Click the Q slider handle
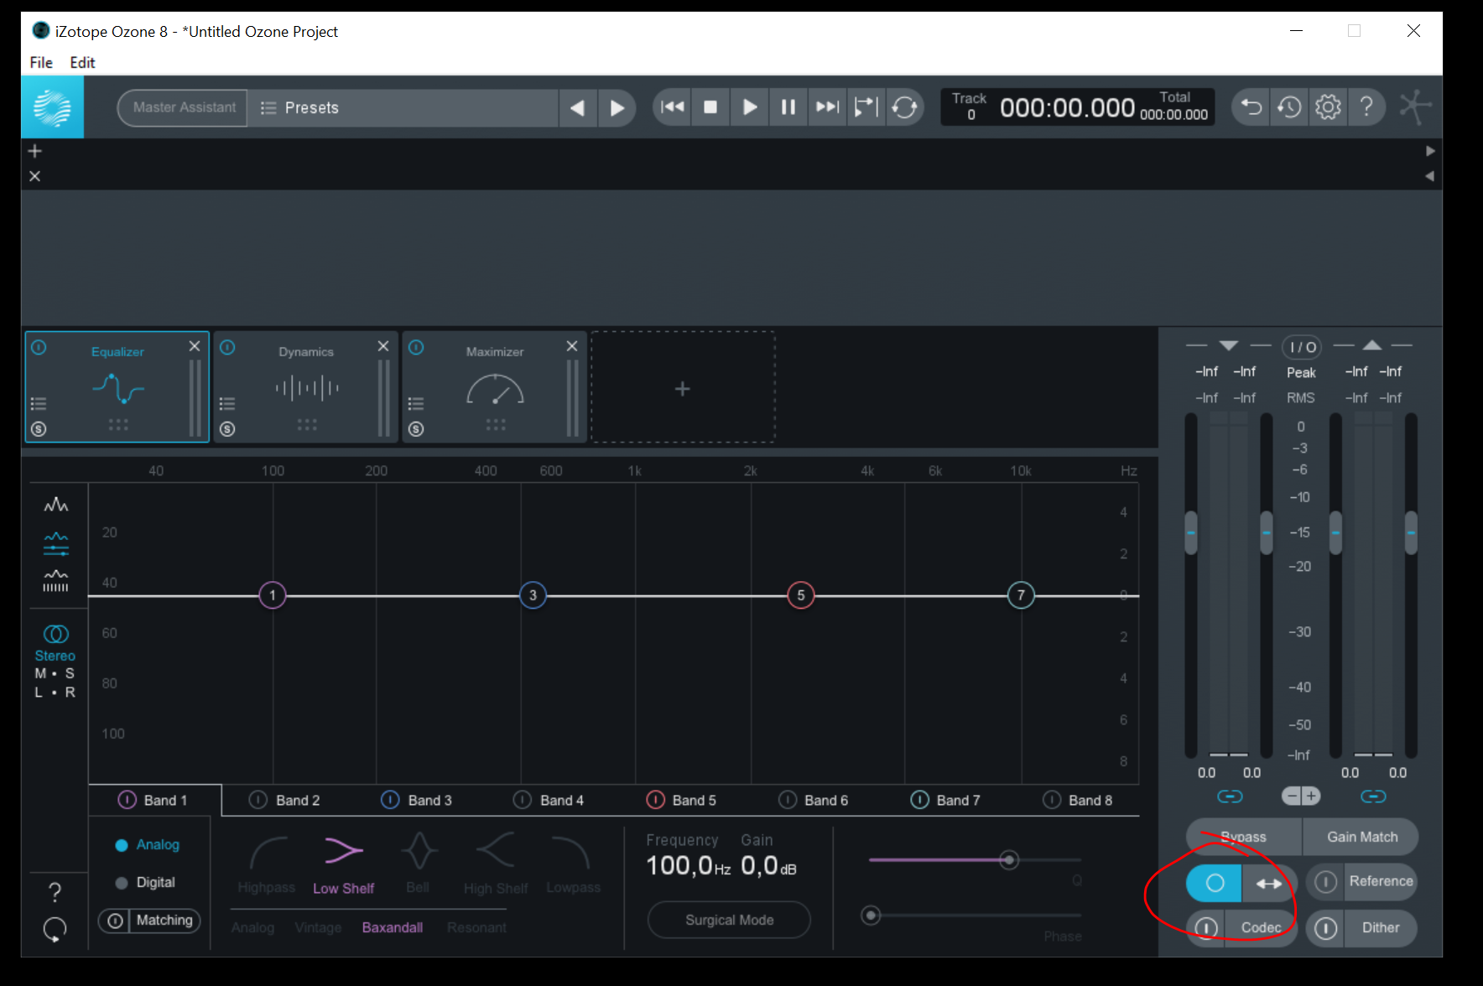 click(1009, 860)
